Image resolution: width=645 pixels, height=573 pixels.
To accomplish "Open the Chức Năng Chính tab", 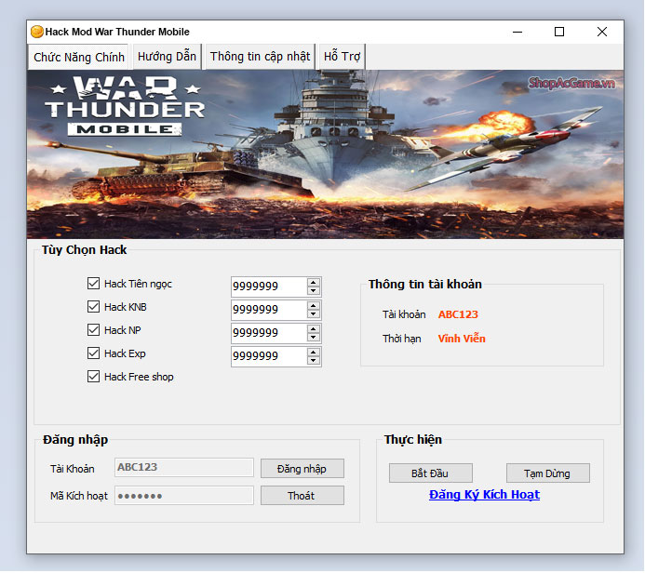I will pos(78,57).
